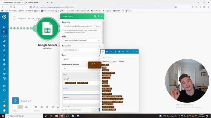
Task: Open the orange help question icon in sidebar
Action: coord(4,106)
